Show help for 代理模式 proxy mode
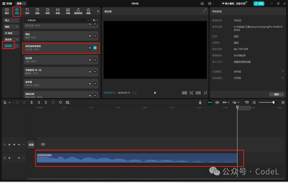The image size is (288, 183). tap(283, 71)
